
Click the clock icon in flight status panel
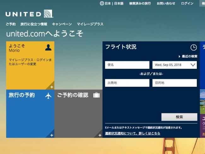pos(194,47)
